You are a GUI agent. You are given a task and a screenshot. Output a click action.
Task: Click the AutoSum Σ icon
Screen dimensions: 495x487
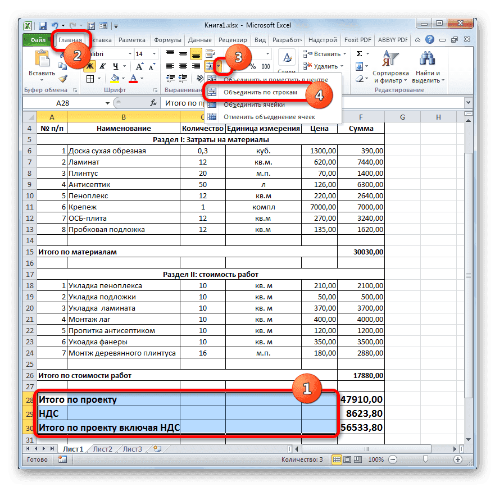pos(359,53)
